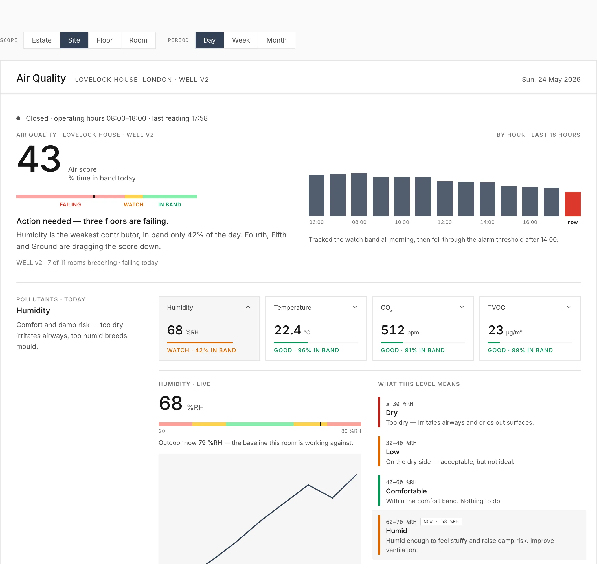Click 'BY HOUR · LAST 18 HOURS' label
This screenshot has height=564, width=597.
tap(538, 135)
